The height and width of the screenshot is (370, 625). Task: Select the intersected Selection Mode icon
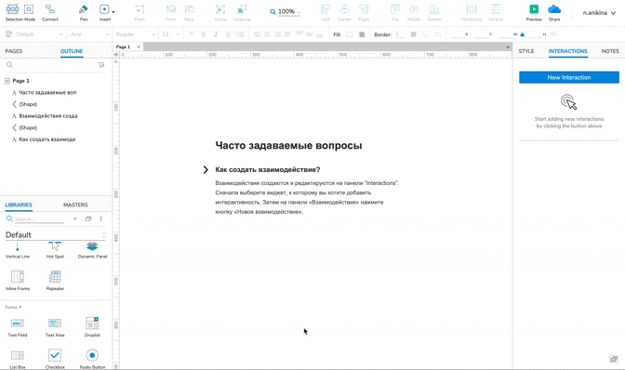12,8
